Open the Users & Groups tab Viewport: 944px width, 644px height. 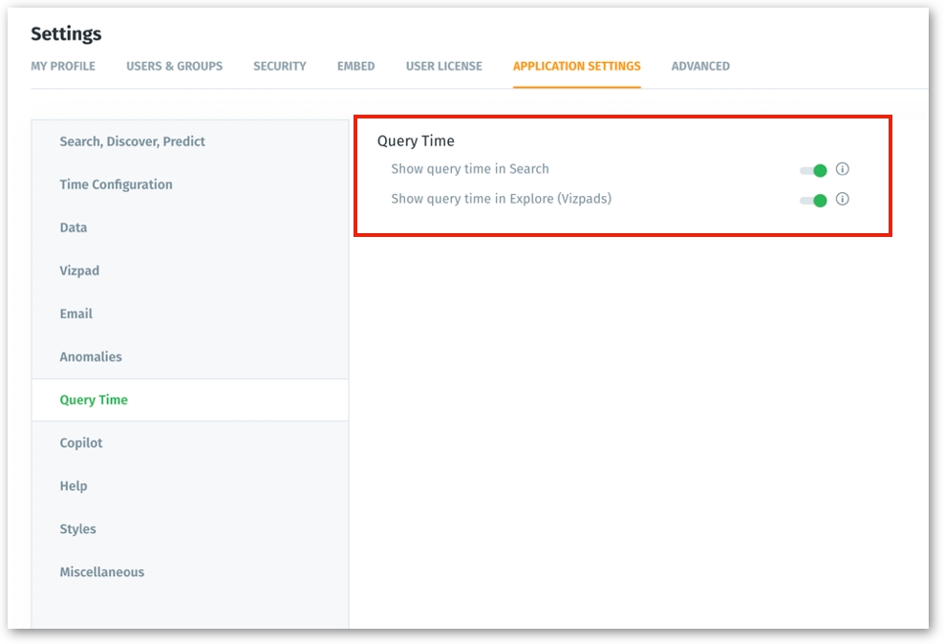coord(174,66)
